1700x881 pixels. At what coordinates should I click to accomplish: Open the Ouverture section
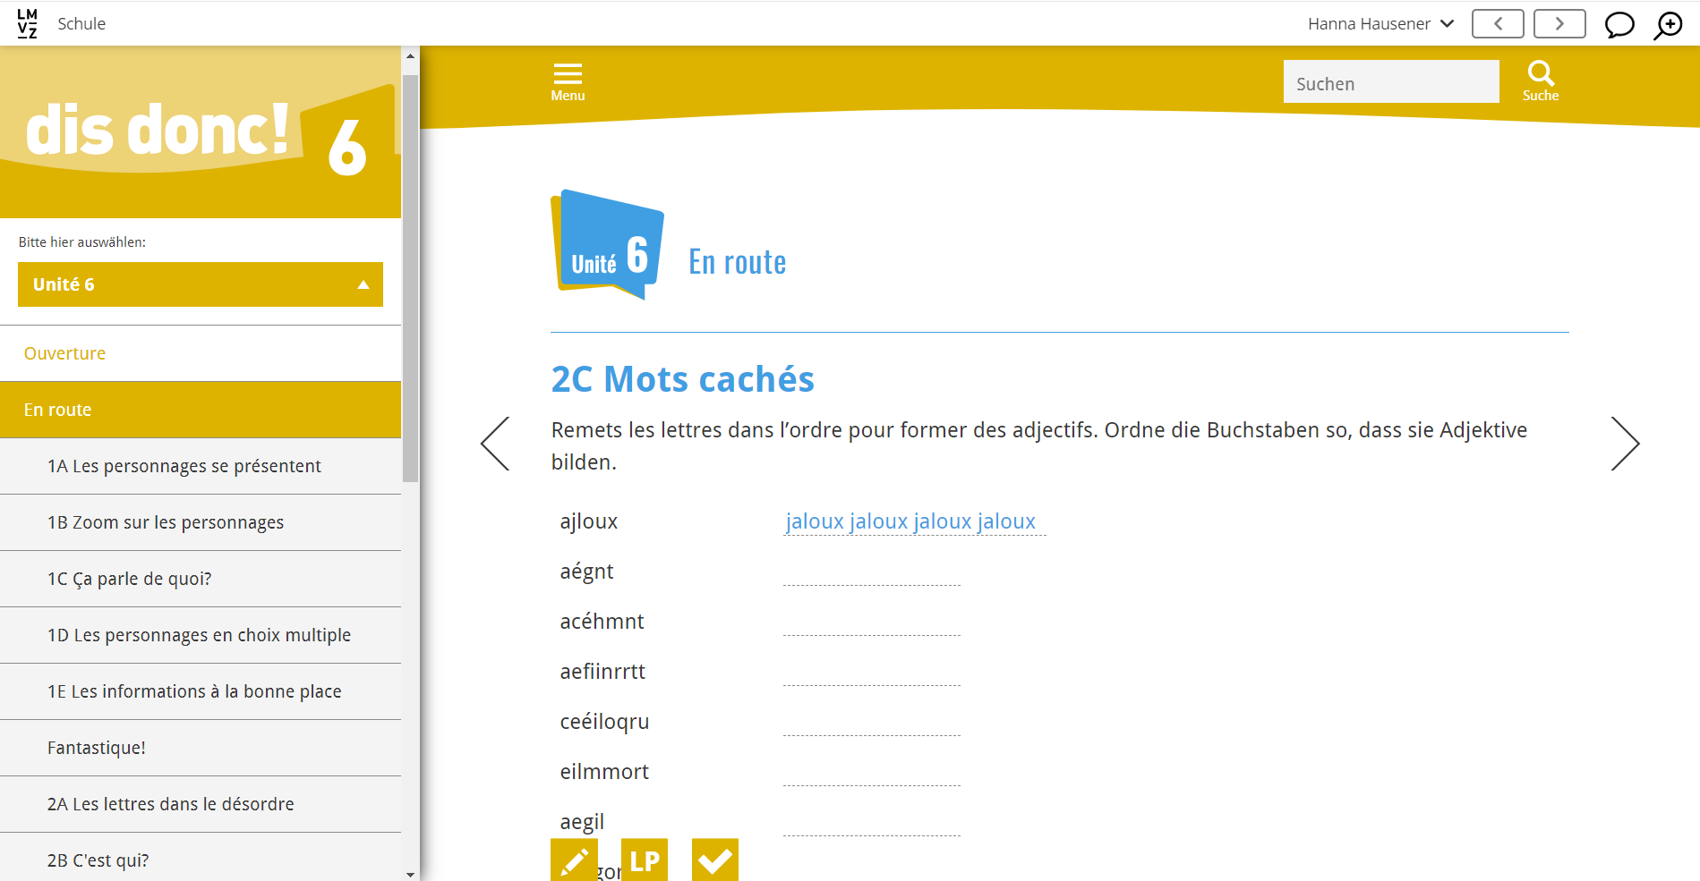(x=201, y=353)
